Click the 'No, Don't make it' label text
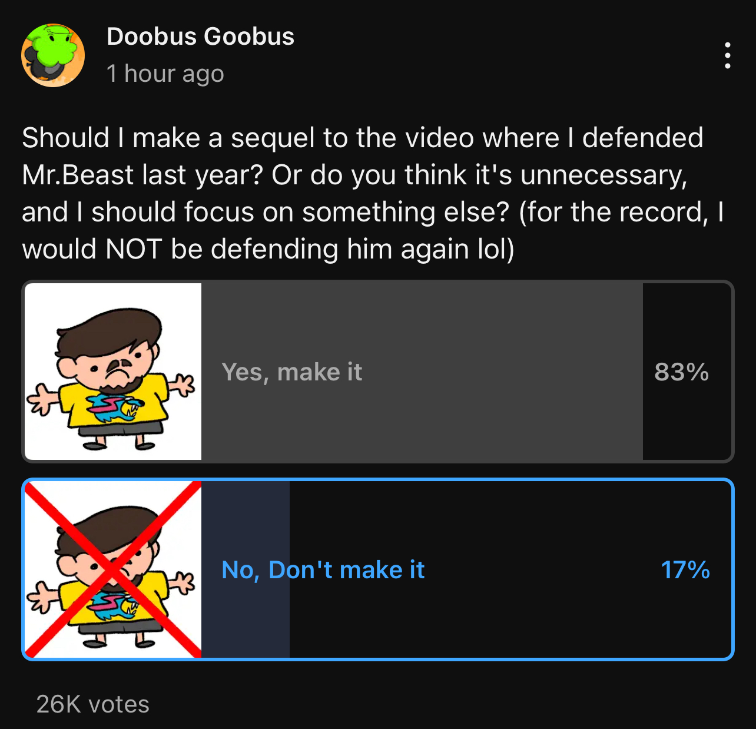Viewport: 756px width, 729px height. (323, 570)
